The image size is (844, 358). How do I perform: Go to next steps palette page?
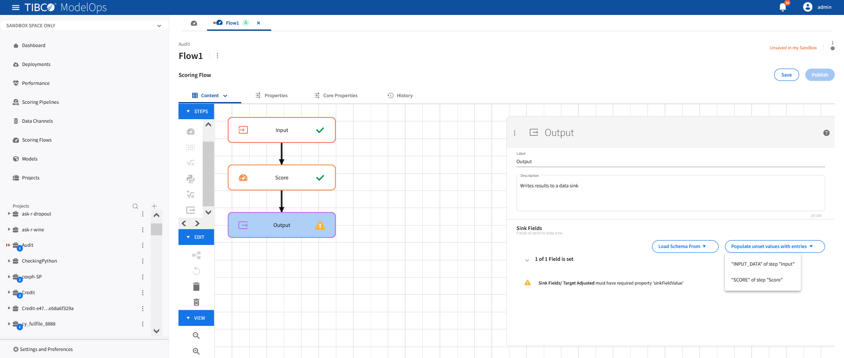tap(197, 223)
